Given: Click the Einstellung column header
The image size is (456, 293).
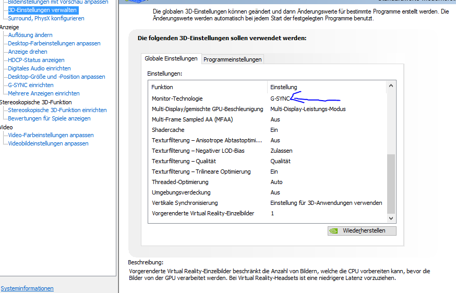Looking at the screenshot, I should (x=327, y=88).
